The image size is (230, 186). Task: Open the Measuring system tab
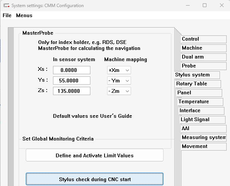[203, 138]
